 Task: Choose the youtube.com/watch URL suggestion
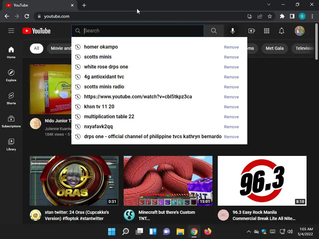[138, 97]
